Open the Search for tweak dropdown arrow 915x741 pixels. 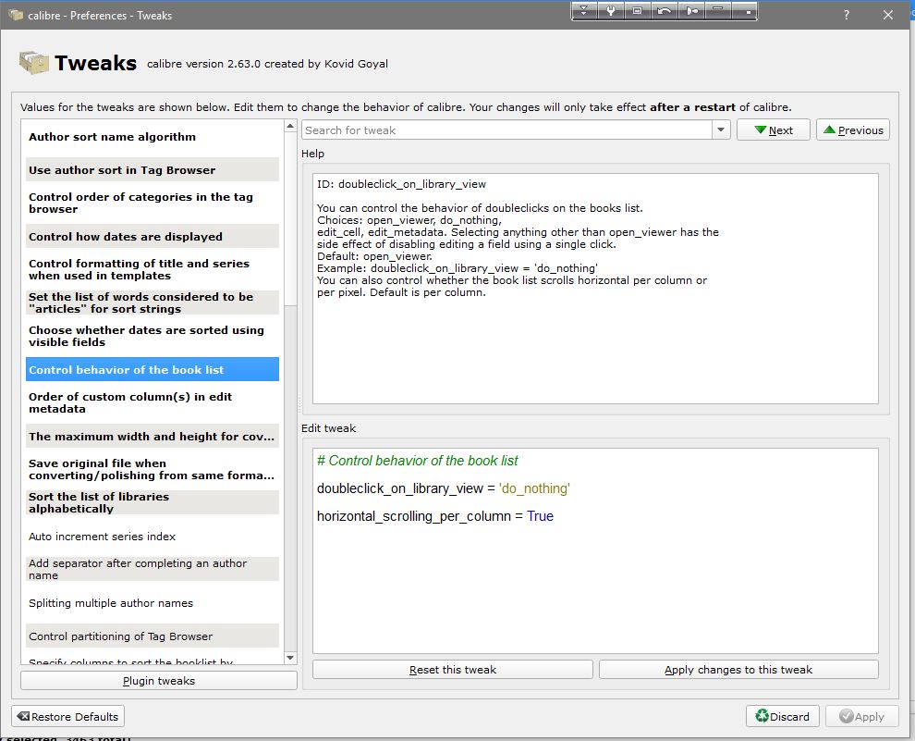click(x=722, y=130)
